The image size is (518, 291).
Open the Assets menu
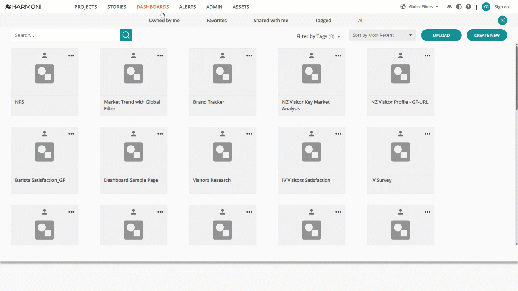click(241, 7)
